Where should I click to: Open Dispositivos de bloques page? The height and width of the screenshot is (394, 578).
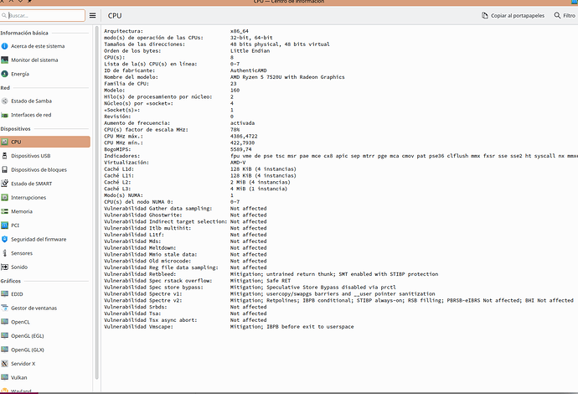tap(39, 170)
